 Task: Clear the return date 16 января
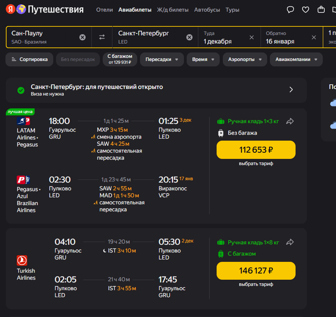point(314,37)
